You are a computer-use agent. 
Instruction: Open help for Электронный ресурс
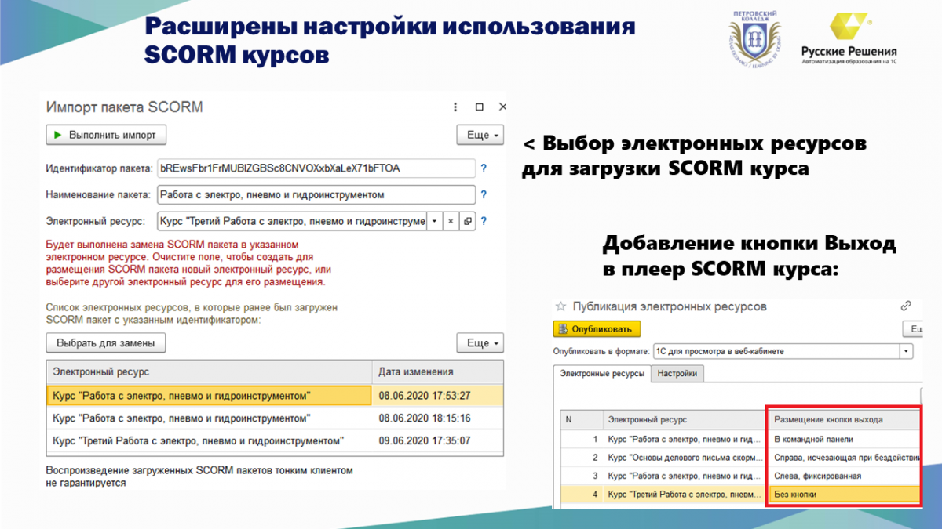(x=484, y=221)
